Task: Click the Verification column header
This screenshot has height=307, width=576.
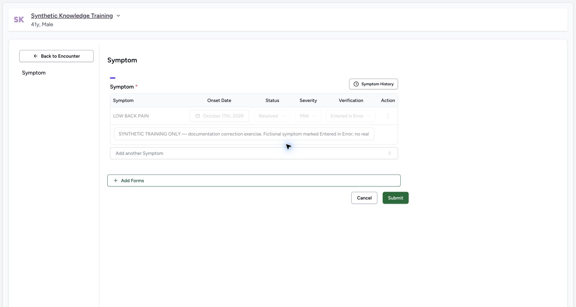Action: click(x=351, y=100)
